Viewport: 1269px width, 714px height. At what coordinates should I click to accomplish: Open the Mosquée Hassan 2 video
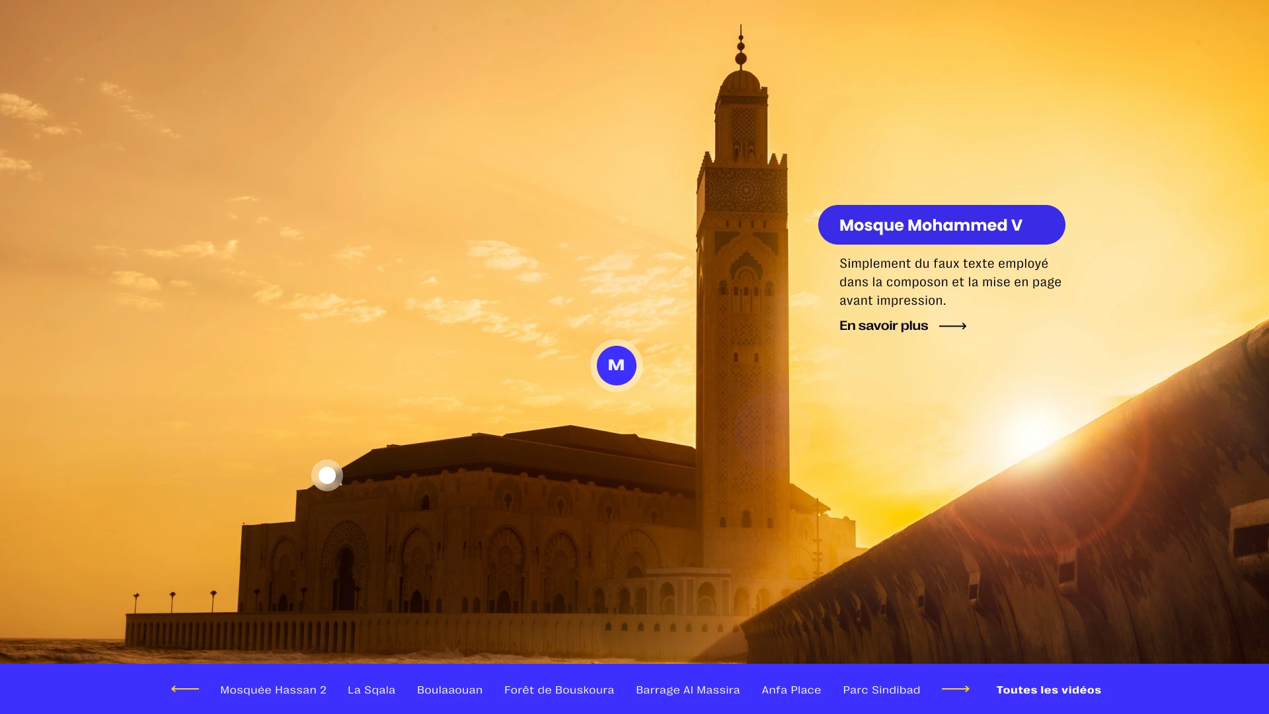[273, 690]
